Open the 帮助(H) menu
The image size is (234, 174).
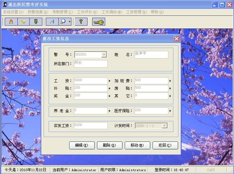[x=157, y=12]
